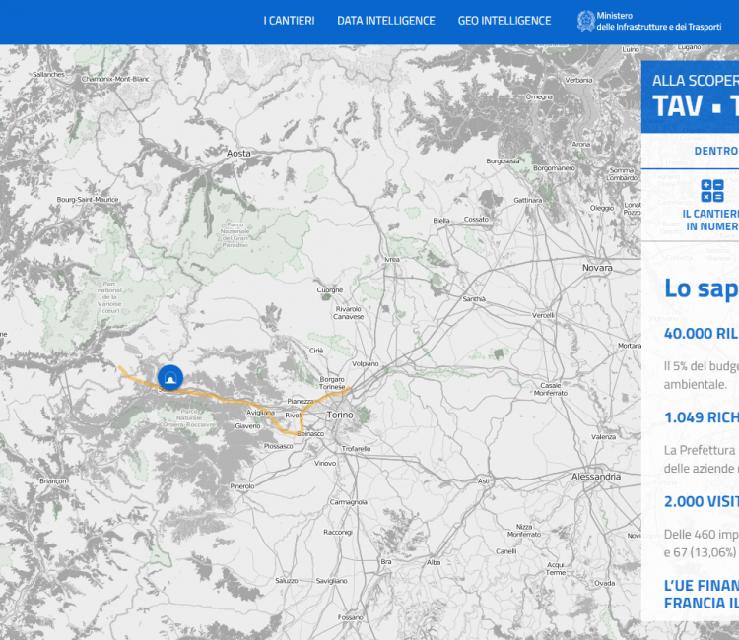739x640 pixels.
Task: Click the Casale Monferrato label on map
Action: (x=551, y=389)
